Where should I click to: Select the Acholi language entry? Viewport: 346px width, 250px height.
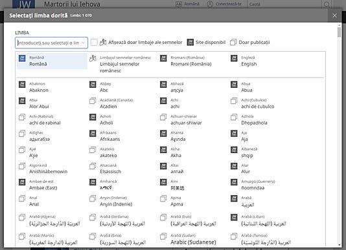(122, 120)
